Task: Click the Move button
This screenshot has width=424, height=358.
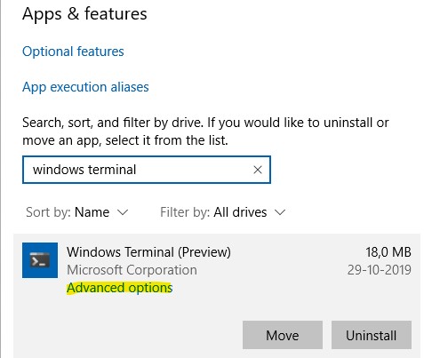Action: point(283,335)
